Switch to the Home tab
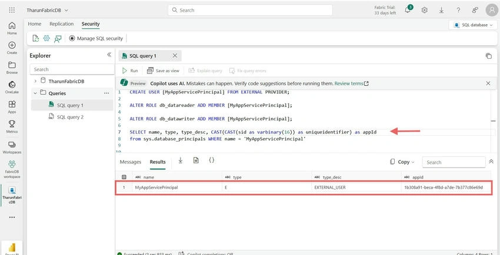The height and width of the screenshot is (255, 500). 35,24
